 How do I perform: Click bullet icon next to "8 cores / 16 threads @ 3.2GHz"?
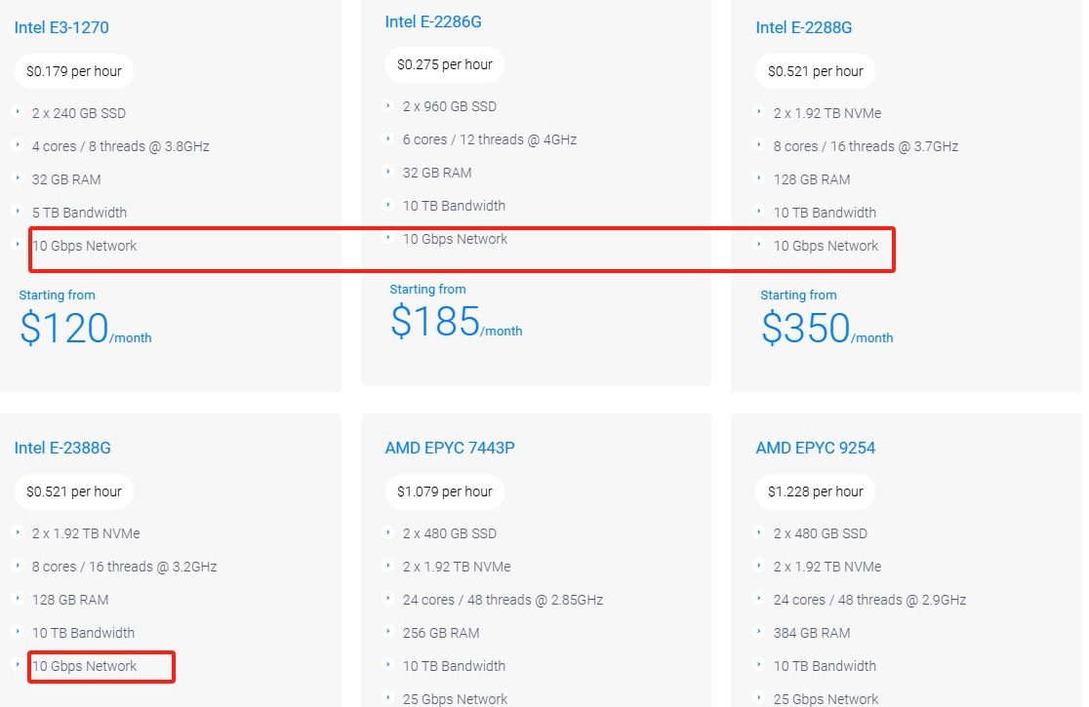pyautogui.click(x=18, y=566)
